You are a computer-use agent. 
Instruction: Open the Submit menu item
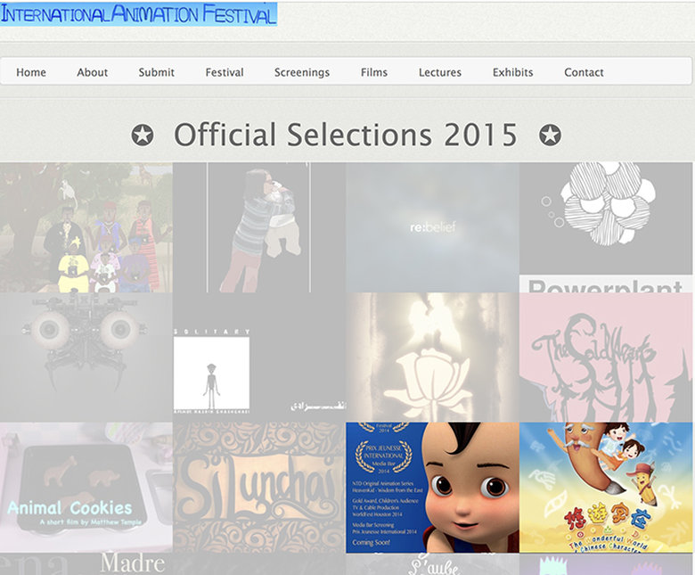click(156, 72)
